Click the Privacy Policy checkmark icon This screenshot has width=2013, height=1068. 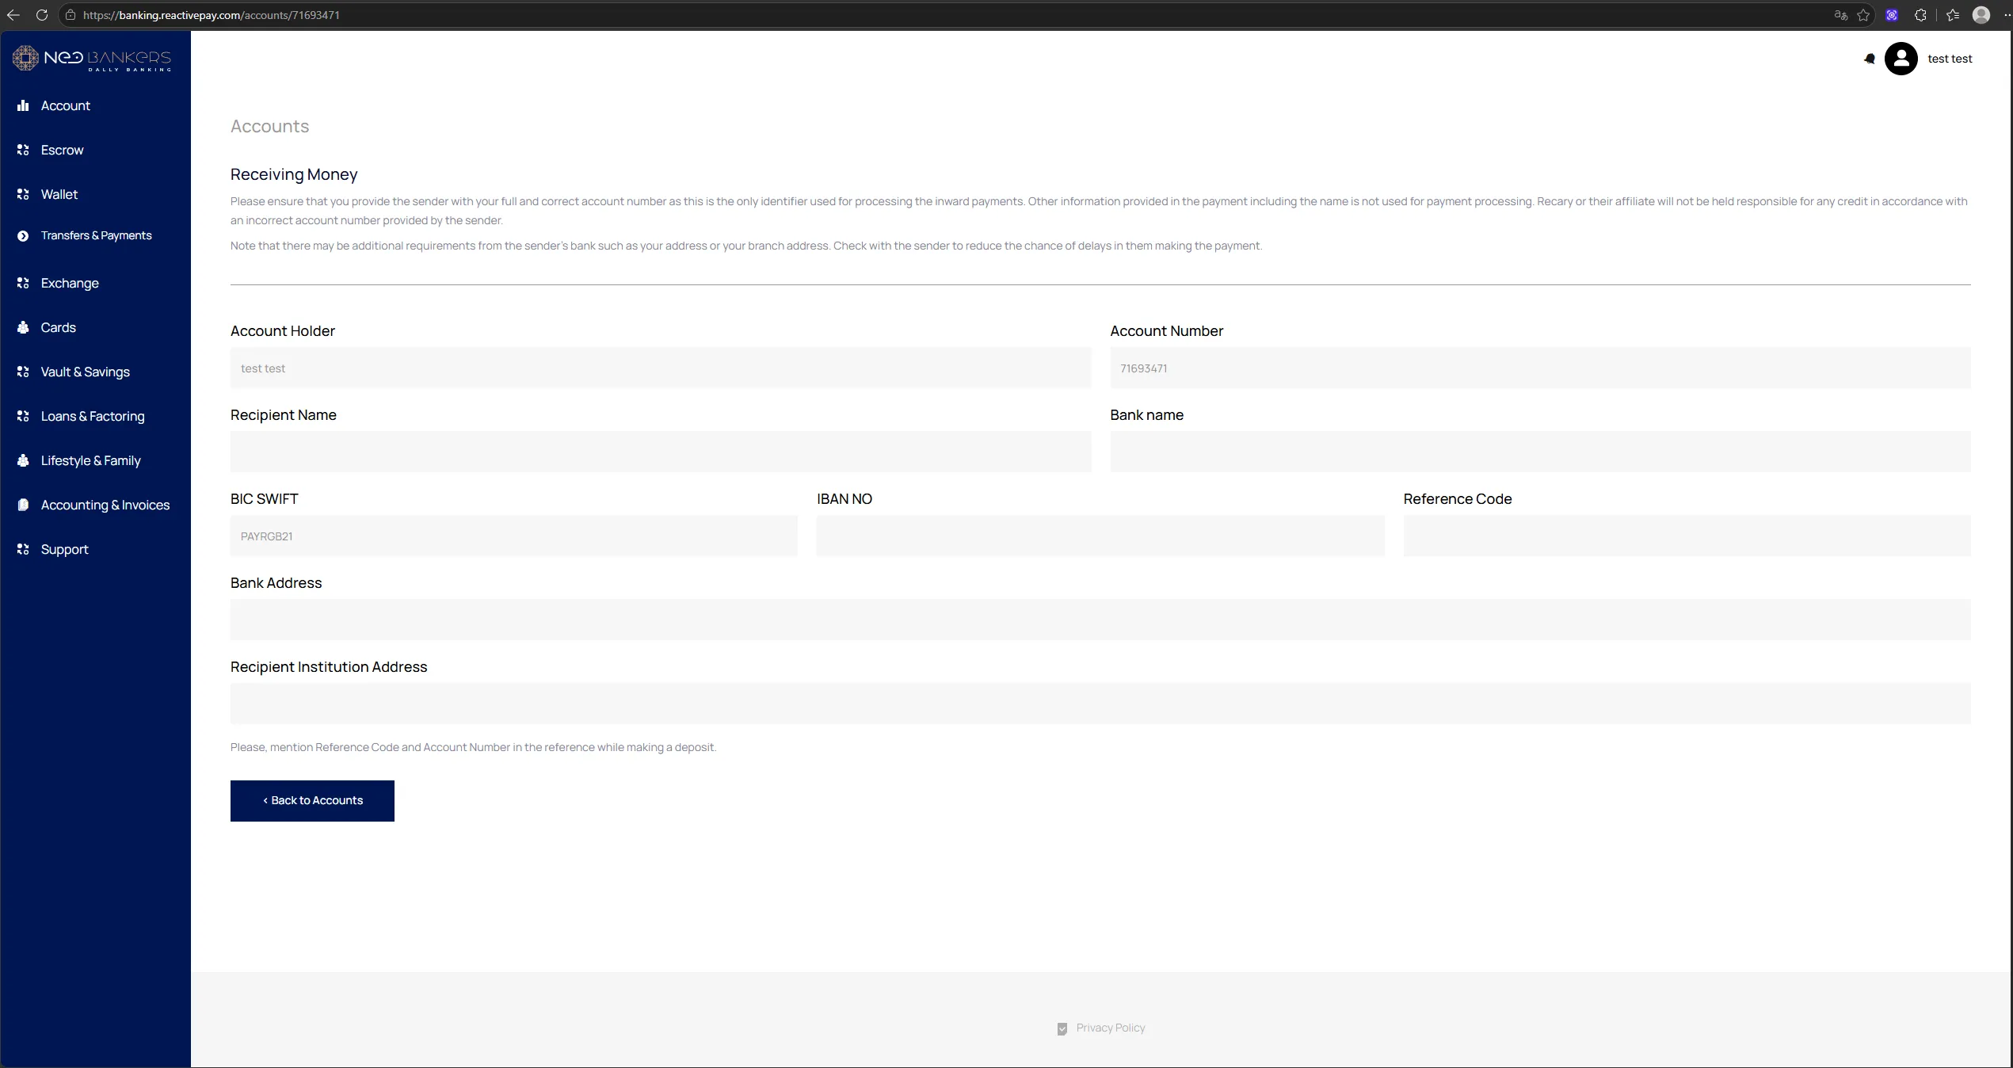point(1062,1028)
